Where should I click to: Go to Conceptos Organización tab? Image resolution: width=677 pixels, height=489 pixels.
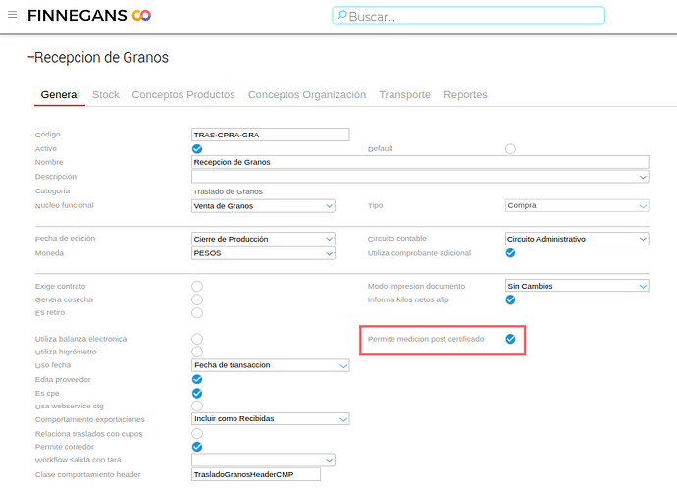[307, 94]
